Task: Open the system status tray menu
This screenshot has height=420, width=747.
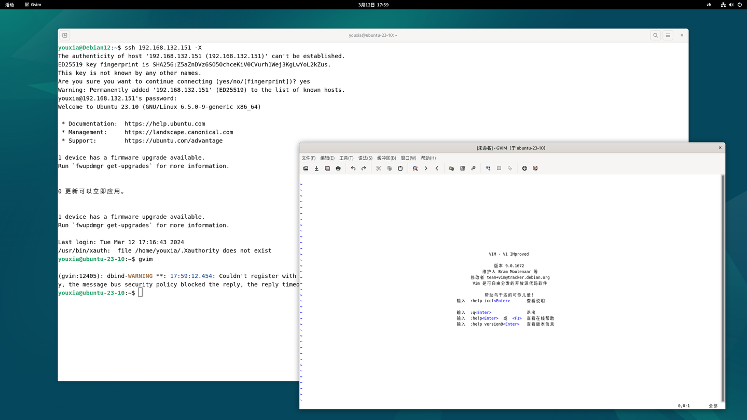Action: tap(731, 5)
